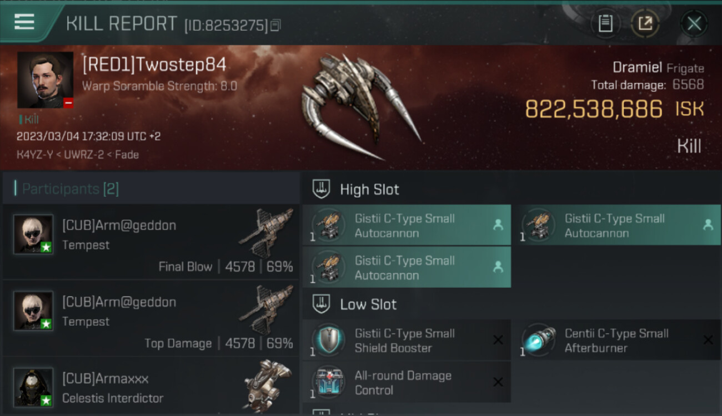Copy the kill report ID
722x416 pixels.
coord(276,25)
